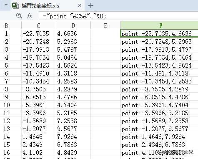The width and height of the screenshot is (198, 159).
Task: Select D cell with value 6.7863
Action: [73, 144]
